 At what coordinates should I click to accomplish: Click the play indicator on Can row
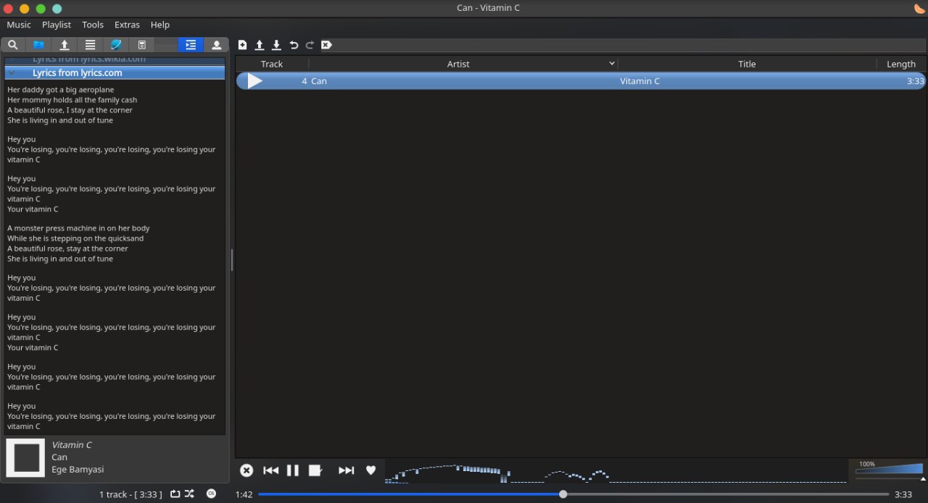254,81
